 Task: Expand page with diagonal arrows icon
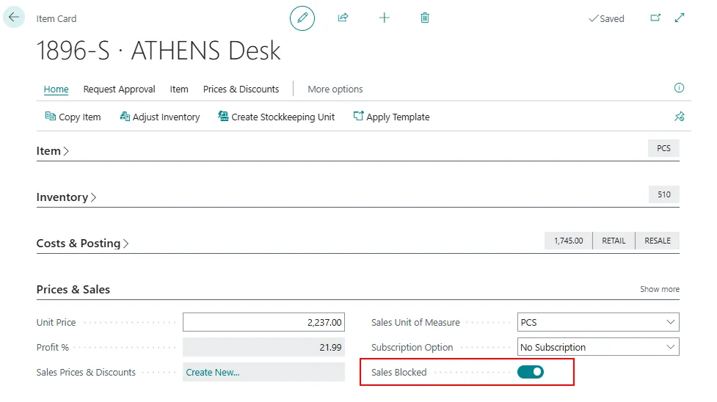(680, 18)
